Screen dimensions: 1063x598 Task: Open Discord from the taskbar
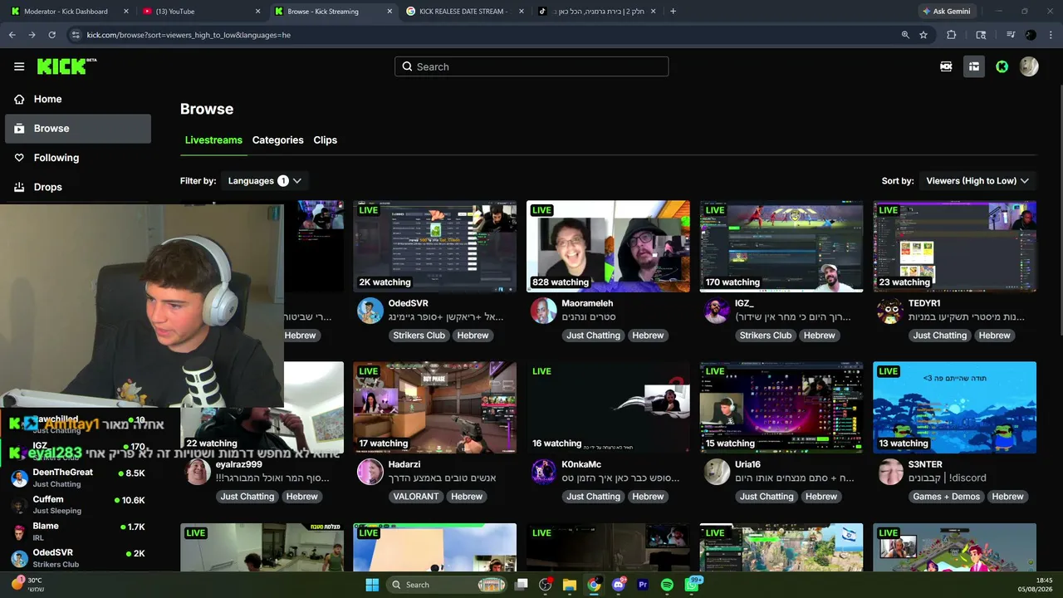coord(618,585)
